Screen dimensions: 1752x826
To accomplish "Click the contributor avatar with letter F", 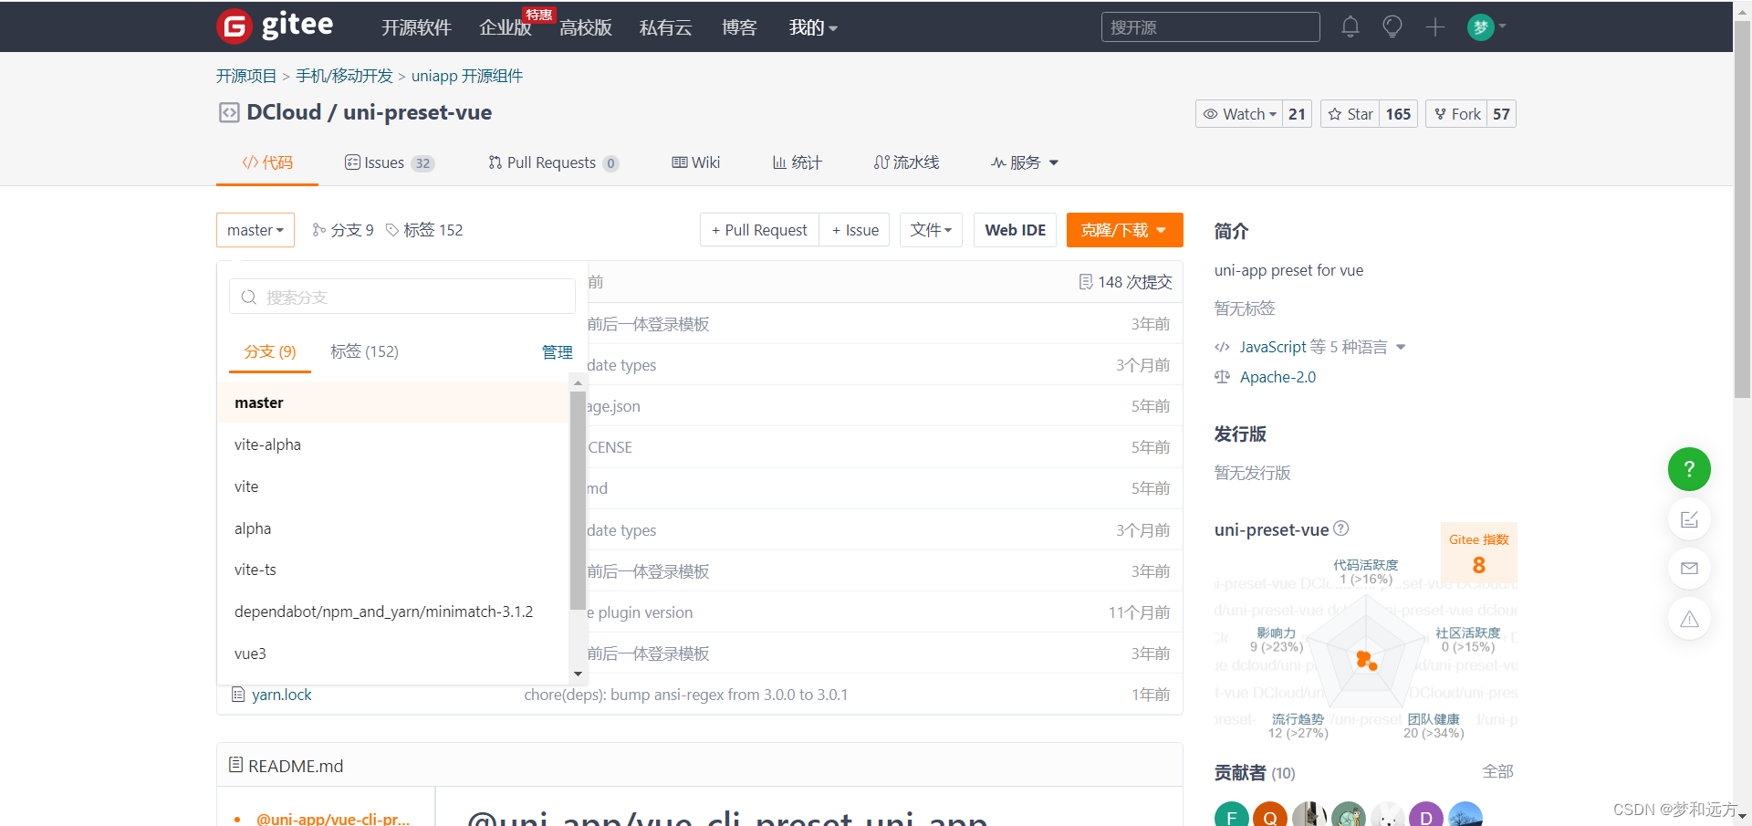I will coord(1232,814).
